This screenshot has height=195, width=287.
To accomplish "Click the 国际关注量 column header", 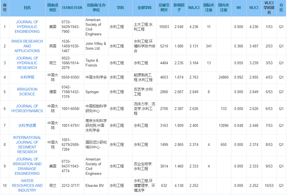I will pyautogui.click(x=209, y=8).
